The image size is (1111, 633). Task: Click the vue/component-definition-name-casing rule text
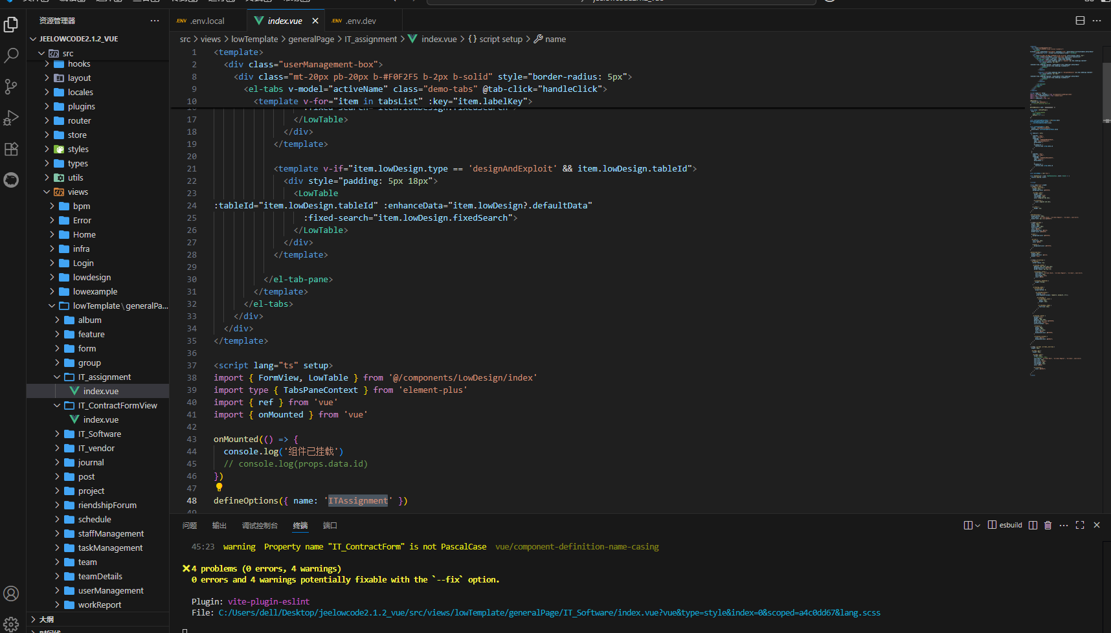pyautogui.click(x=577, y=547)
